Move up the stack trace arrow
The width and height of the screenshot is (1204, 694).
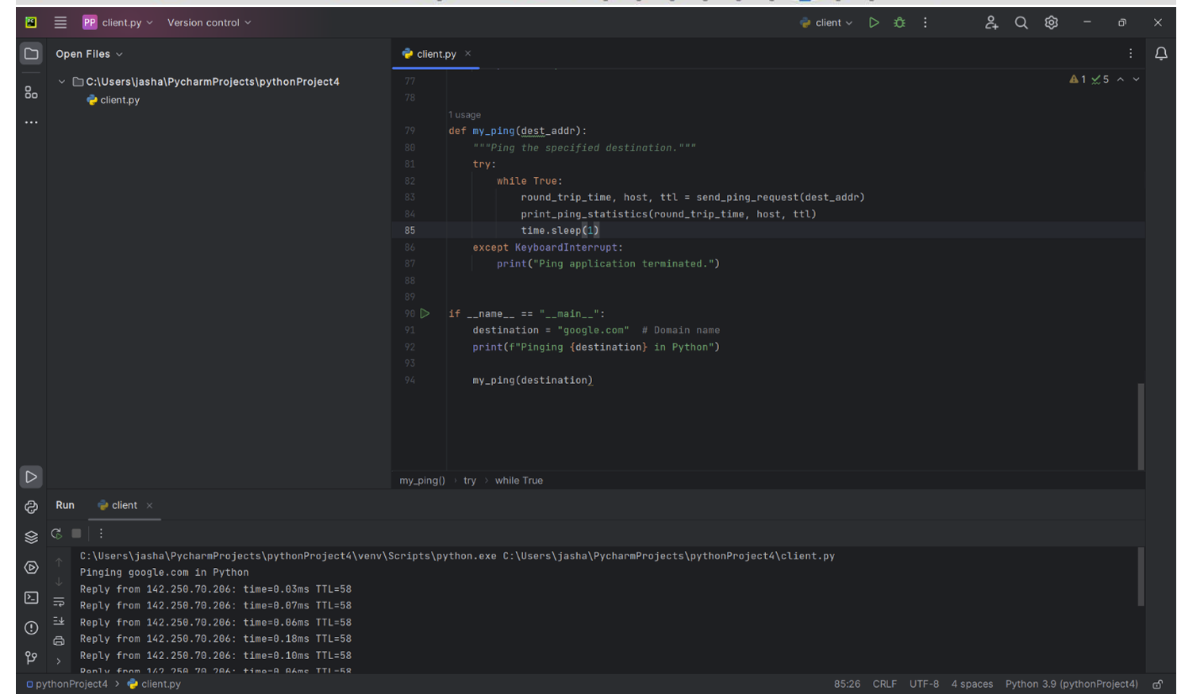coord(59,562)
